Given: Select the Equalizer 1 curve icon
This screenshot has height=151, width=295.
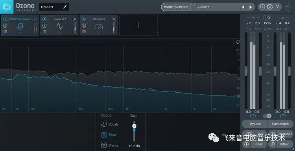Looking at the screenshot, I should [59, 26].
